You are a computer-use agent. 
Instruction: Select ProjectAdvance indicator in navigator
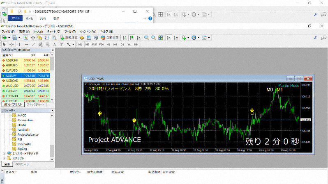28,134
